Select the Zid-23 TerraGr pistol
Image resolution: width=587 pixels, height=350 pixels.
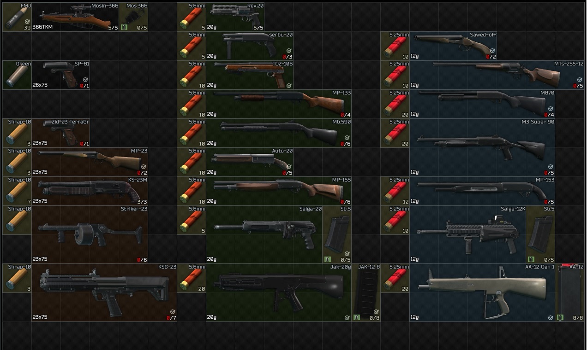[x=61, y=133]
